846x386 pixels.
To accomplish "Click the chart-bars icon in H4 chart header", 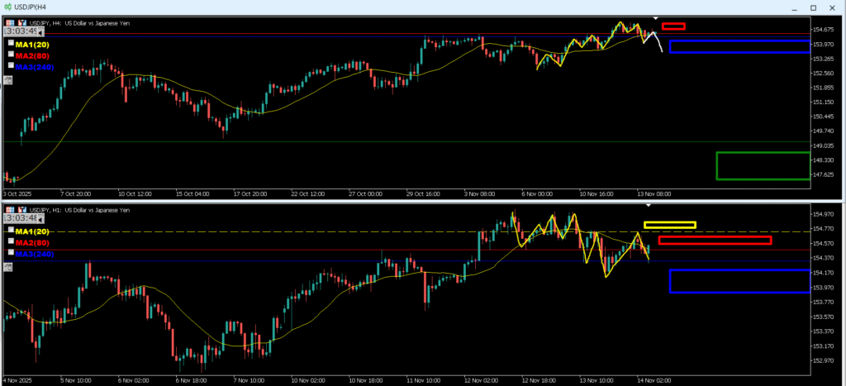I will pos(21,22).
